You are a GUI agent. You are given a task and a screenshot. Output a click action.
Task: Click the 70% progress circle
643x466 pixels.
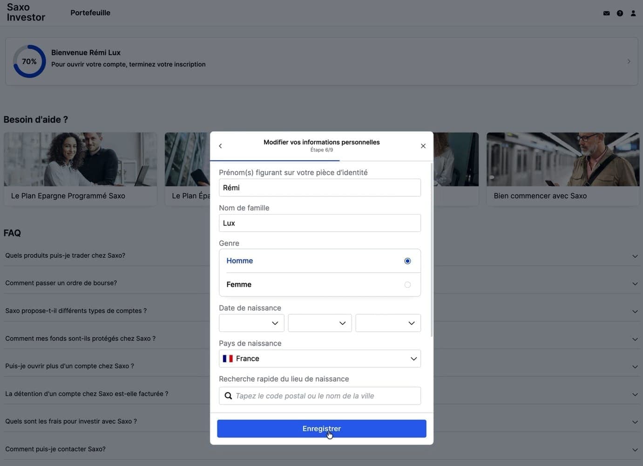click(x=29, y=62)
